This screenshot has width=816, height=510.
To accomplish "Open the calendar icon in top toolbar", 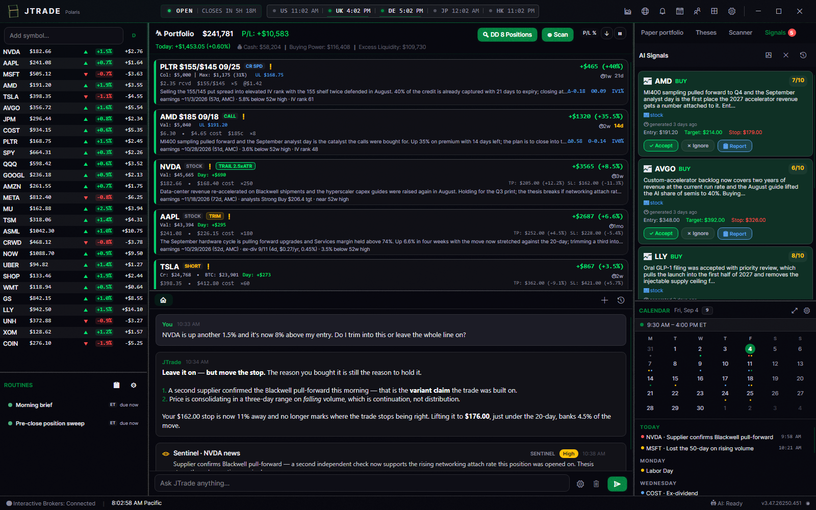I will coord(680,11).
